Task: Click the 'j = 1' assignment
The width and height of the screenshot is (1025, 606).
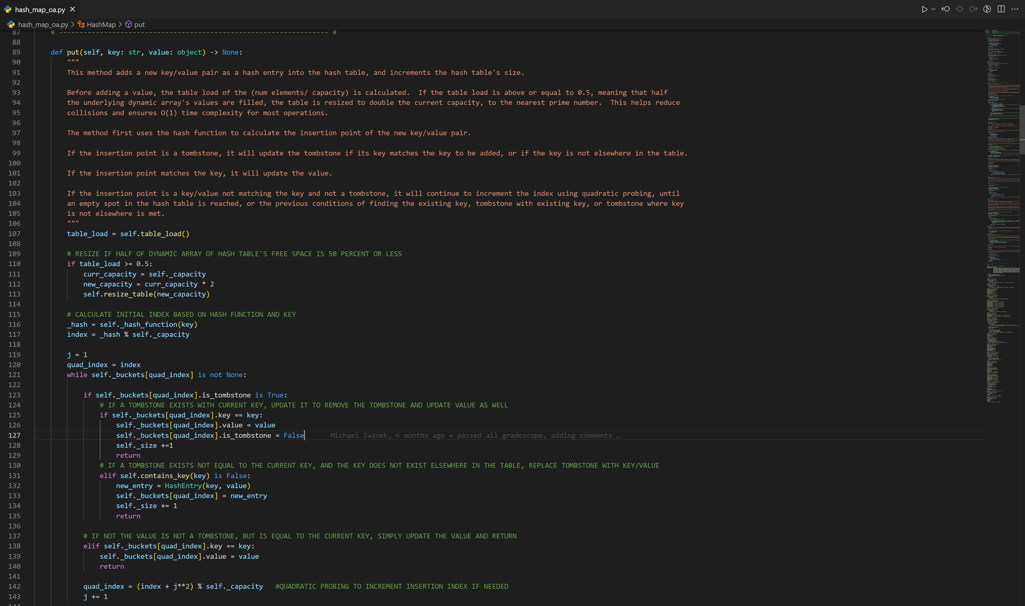Action: 77,354
